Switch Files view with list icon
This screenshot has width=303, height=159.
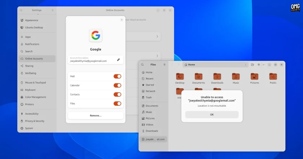click(259, 65)
